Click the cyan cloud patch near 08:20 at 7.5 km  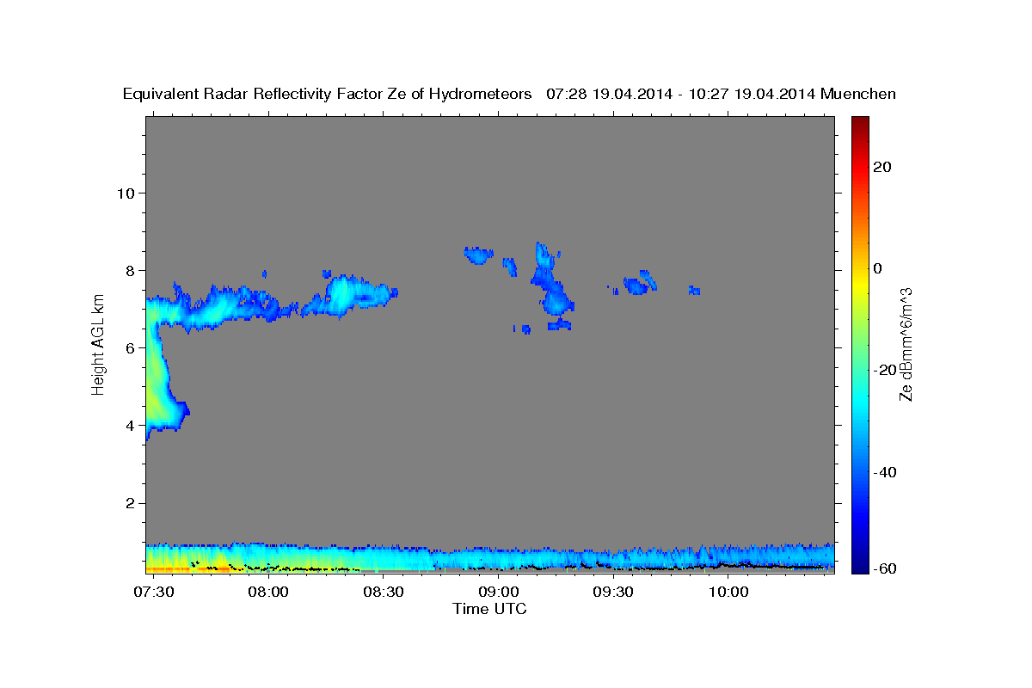344,292
